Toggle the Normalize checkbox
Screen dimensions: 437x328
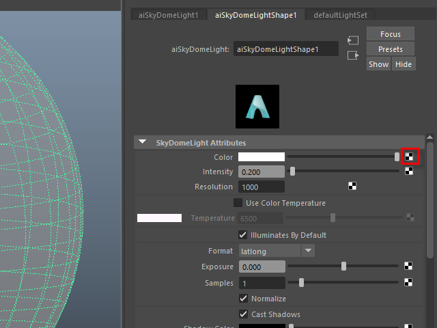pyautogui.click(x=243, y=299)
